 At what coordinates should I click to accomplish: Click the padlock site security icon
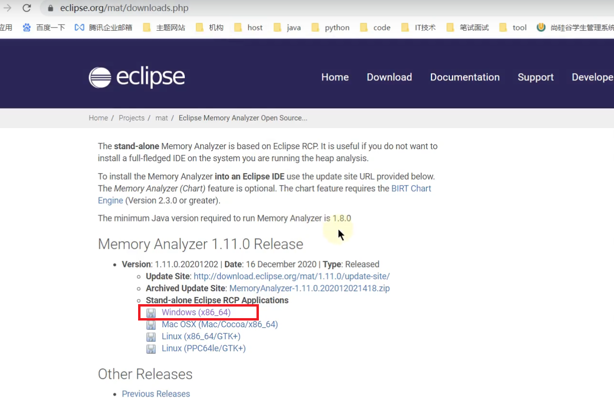[x=51, y=8]
